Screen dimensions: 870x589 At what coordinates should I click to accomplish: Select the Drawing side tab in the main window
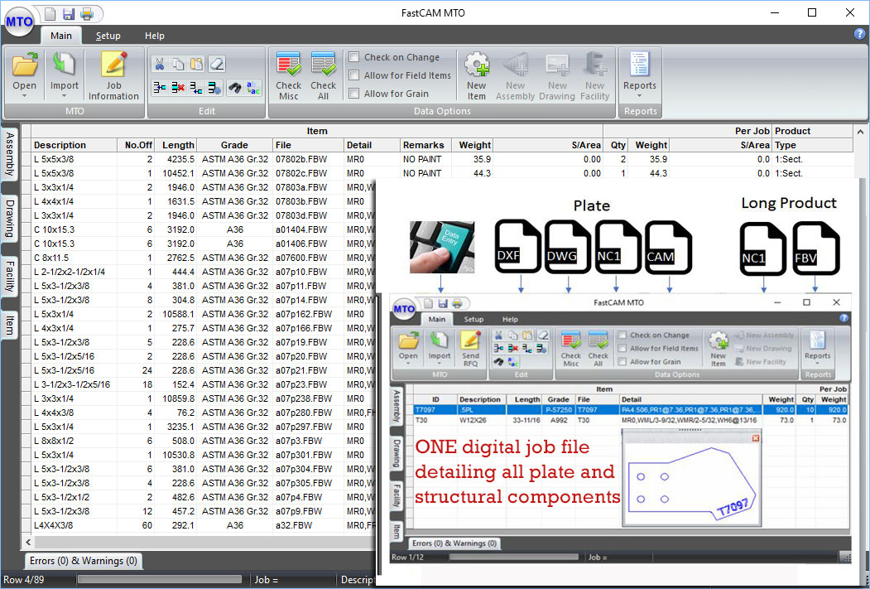[x=9, y=218]
